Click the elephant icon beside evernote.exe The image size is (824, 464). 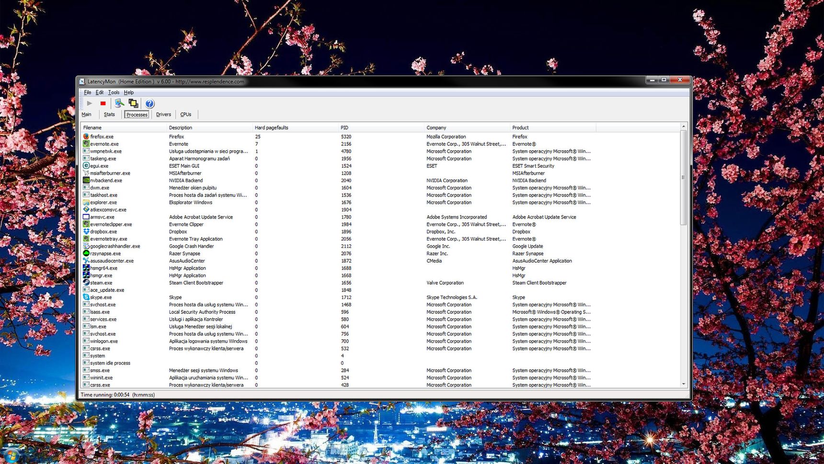tap(86, 144)
